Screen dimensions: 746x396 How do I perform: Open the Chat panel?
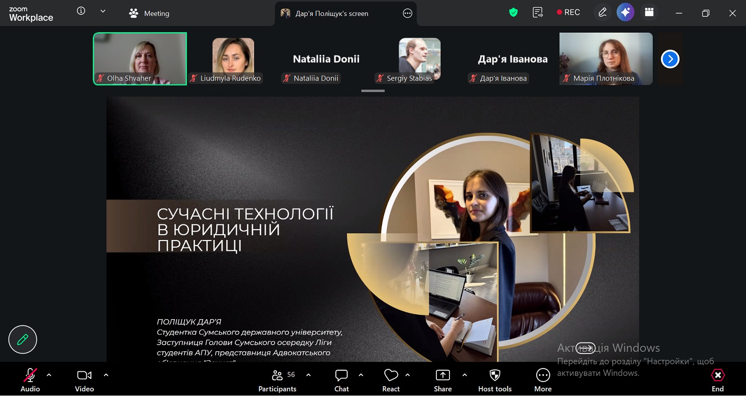[341, 380]
